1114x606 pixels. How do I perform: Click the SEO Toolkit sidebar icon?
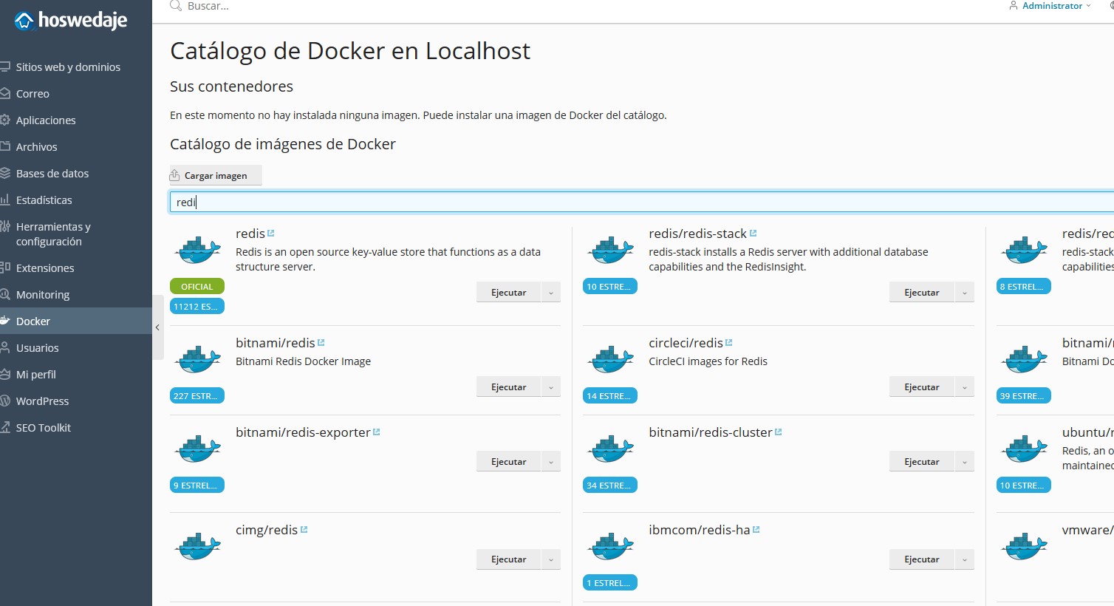point(4,427)
